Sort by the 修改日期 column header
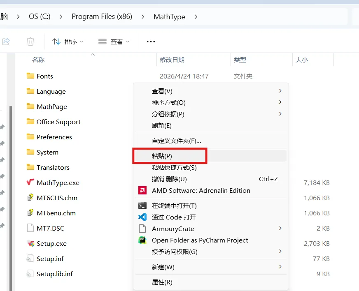The height and width of the screenshot is (291, 359). point(172,60)
